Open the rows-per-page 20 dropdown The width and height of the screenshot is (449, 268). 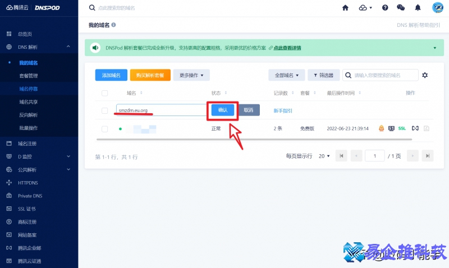click(x=324, y=156)
